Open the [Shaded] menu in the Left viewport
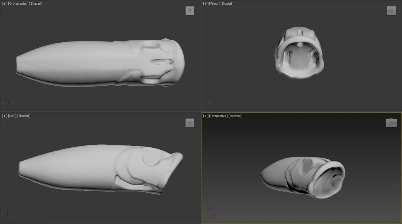Screen dimensions: 402x224 (x=24, y=116)
